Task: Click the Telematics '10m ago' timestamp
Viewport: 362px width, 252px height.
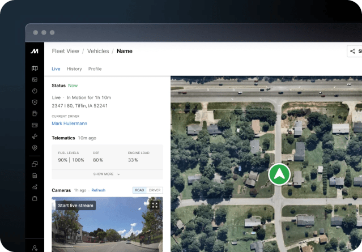Action: (87, 138)
